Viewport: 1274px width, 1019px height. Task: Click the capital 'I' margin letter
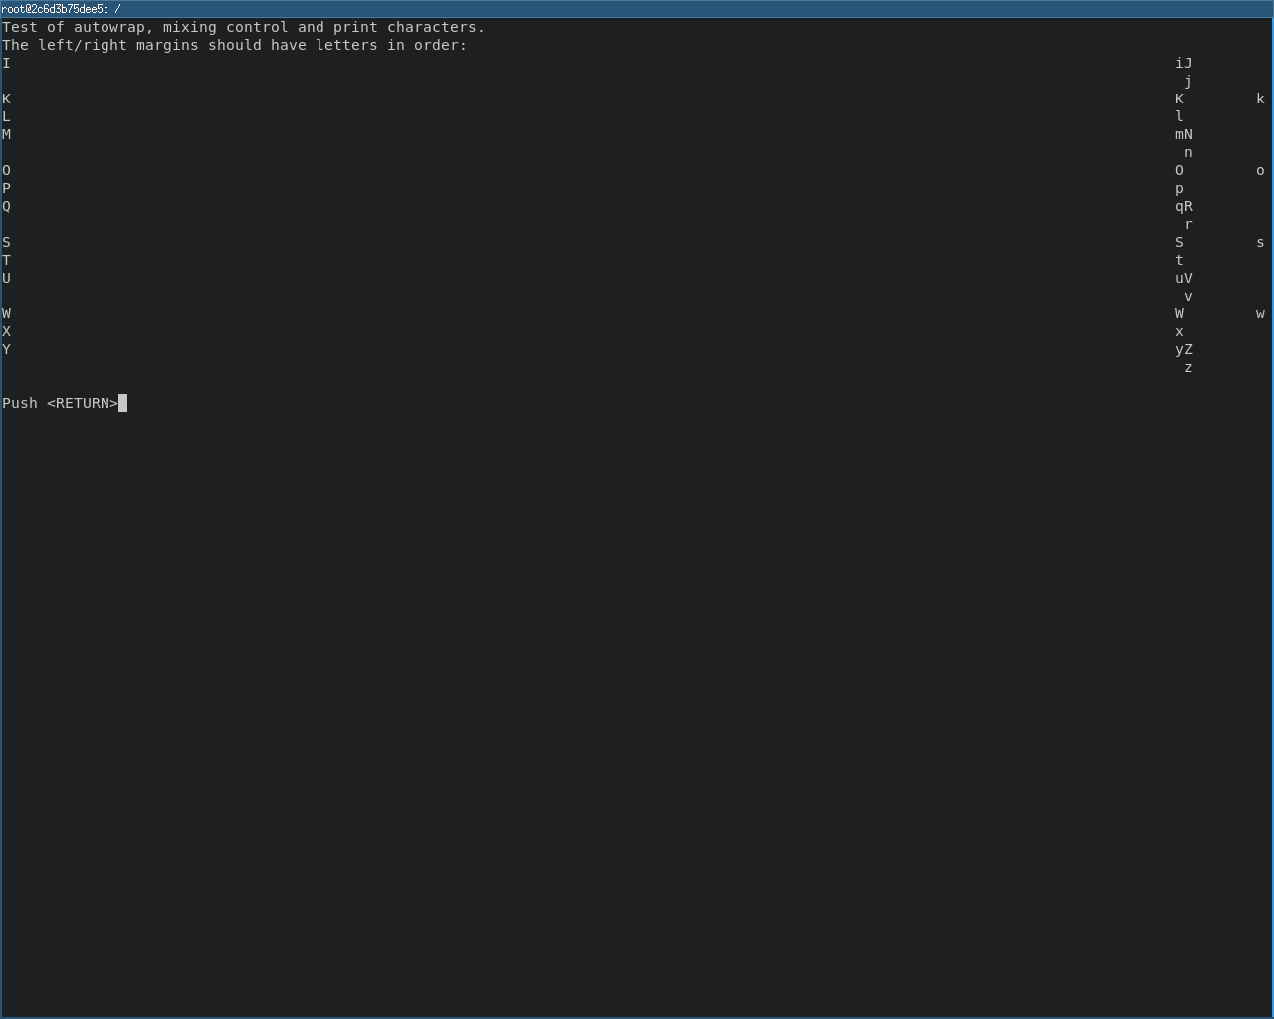point(6,63)
